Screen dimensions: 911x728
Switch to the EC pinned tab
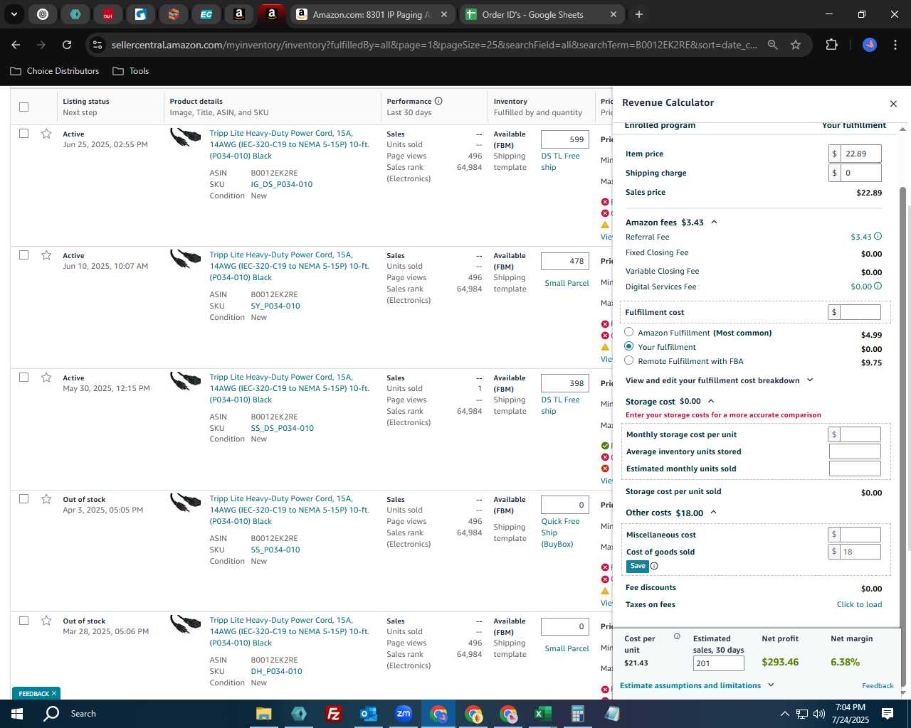206,14
